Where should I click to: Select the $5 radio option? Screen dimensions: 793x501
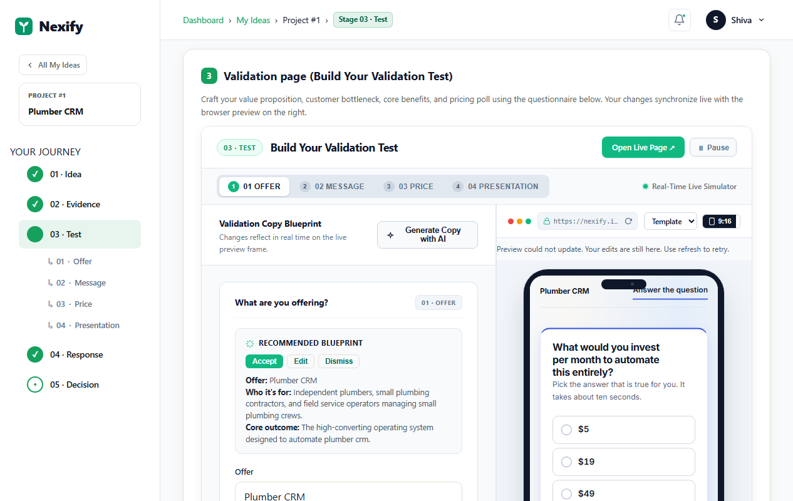[624, 430]
